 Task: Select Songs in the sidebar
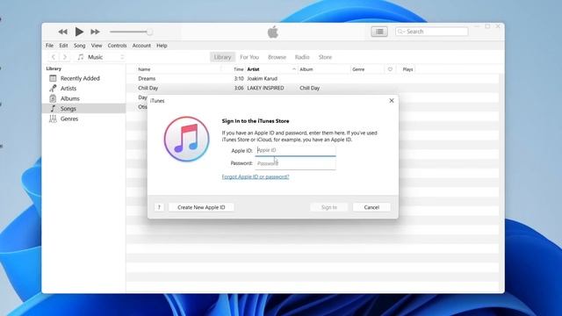point(84,109)
